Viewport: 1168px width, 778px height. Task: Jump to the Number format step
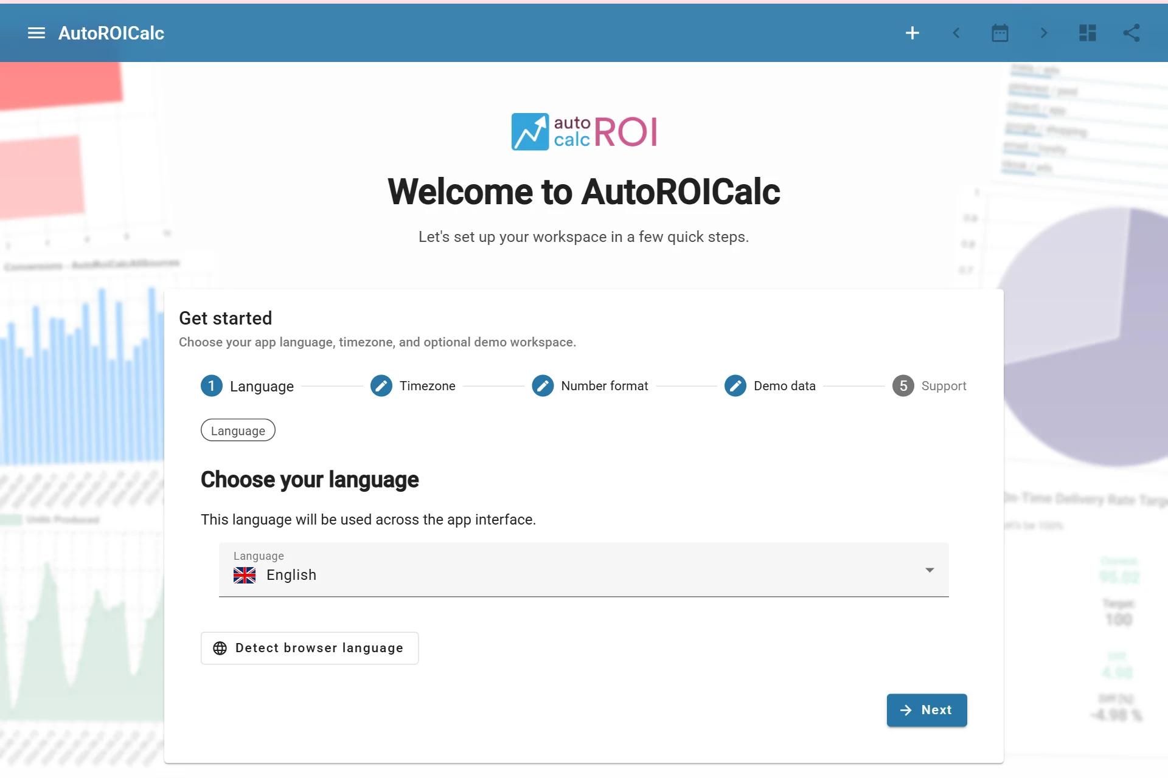(x=590, y=386)
